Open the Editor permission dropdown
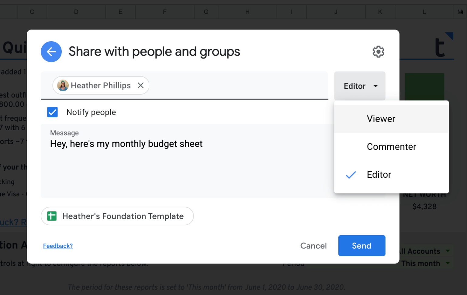 [360, 86]
